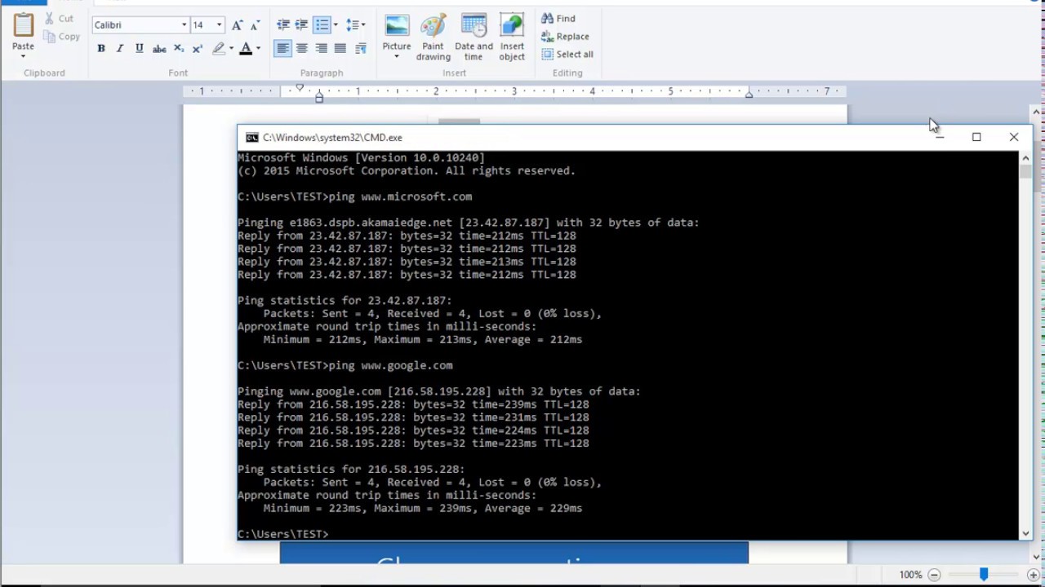Click the Insert object icon

click(512, 26)
